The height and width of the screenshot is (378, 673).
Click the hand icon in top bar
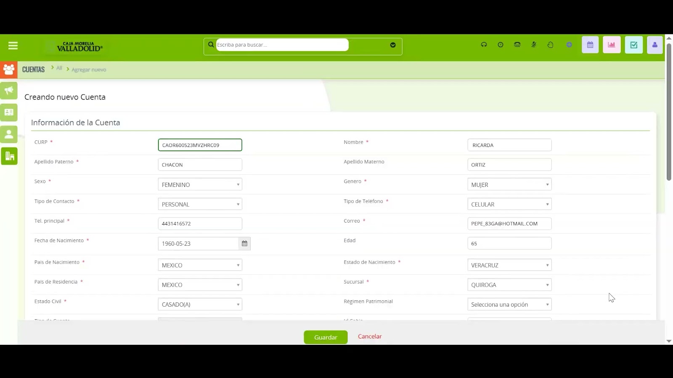pyautogui.click(x=551, y=45)
